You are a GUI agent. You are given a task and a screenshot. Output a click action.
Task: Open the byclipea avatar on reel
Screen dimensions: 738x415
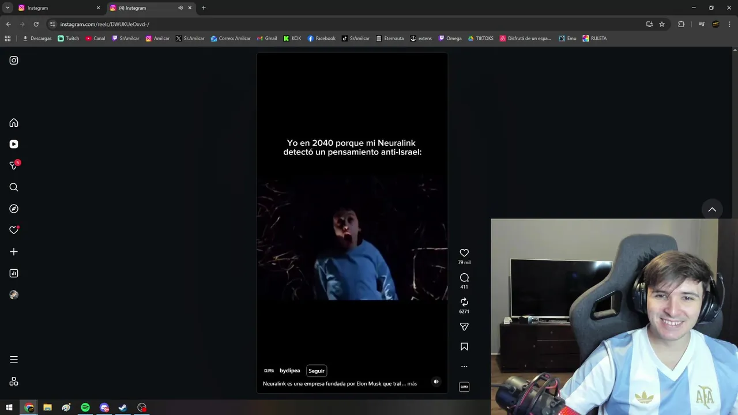[x=269, y=371]
